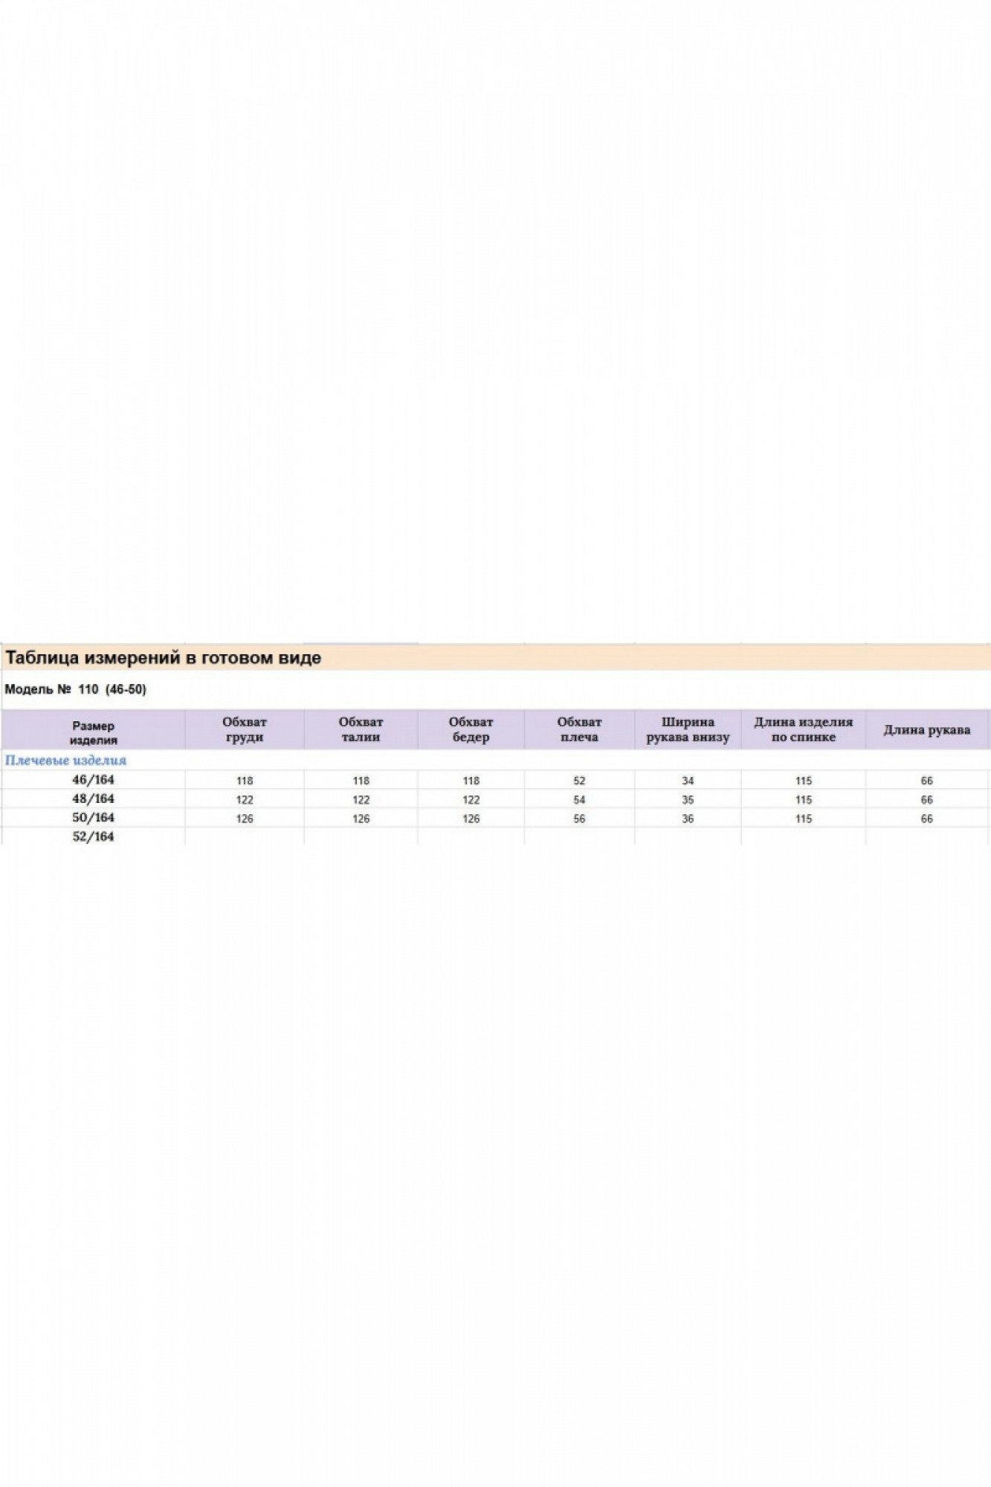Screen dimensions: 991x1487
Task: Select the size row label '46/164'
Action: point(94,780)
